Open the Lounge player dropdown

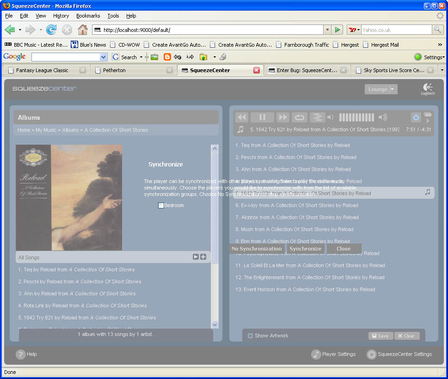click(x=381, y=89)
